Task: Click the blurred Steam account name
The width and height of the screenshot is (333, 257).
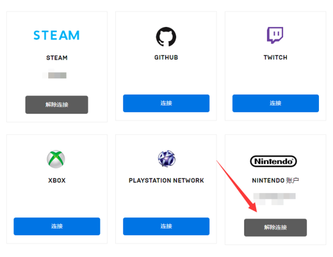Action: (56, 75)
